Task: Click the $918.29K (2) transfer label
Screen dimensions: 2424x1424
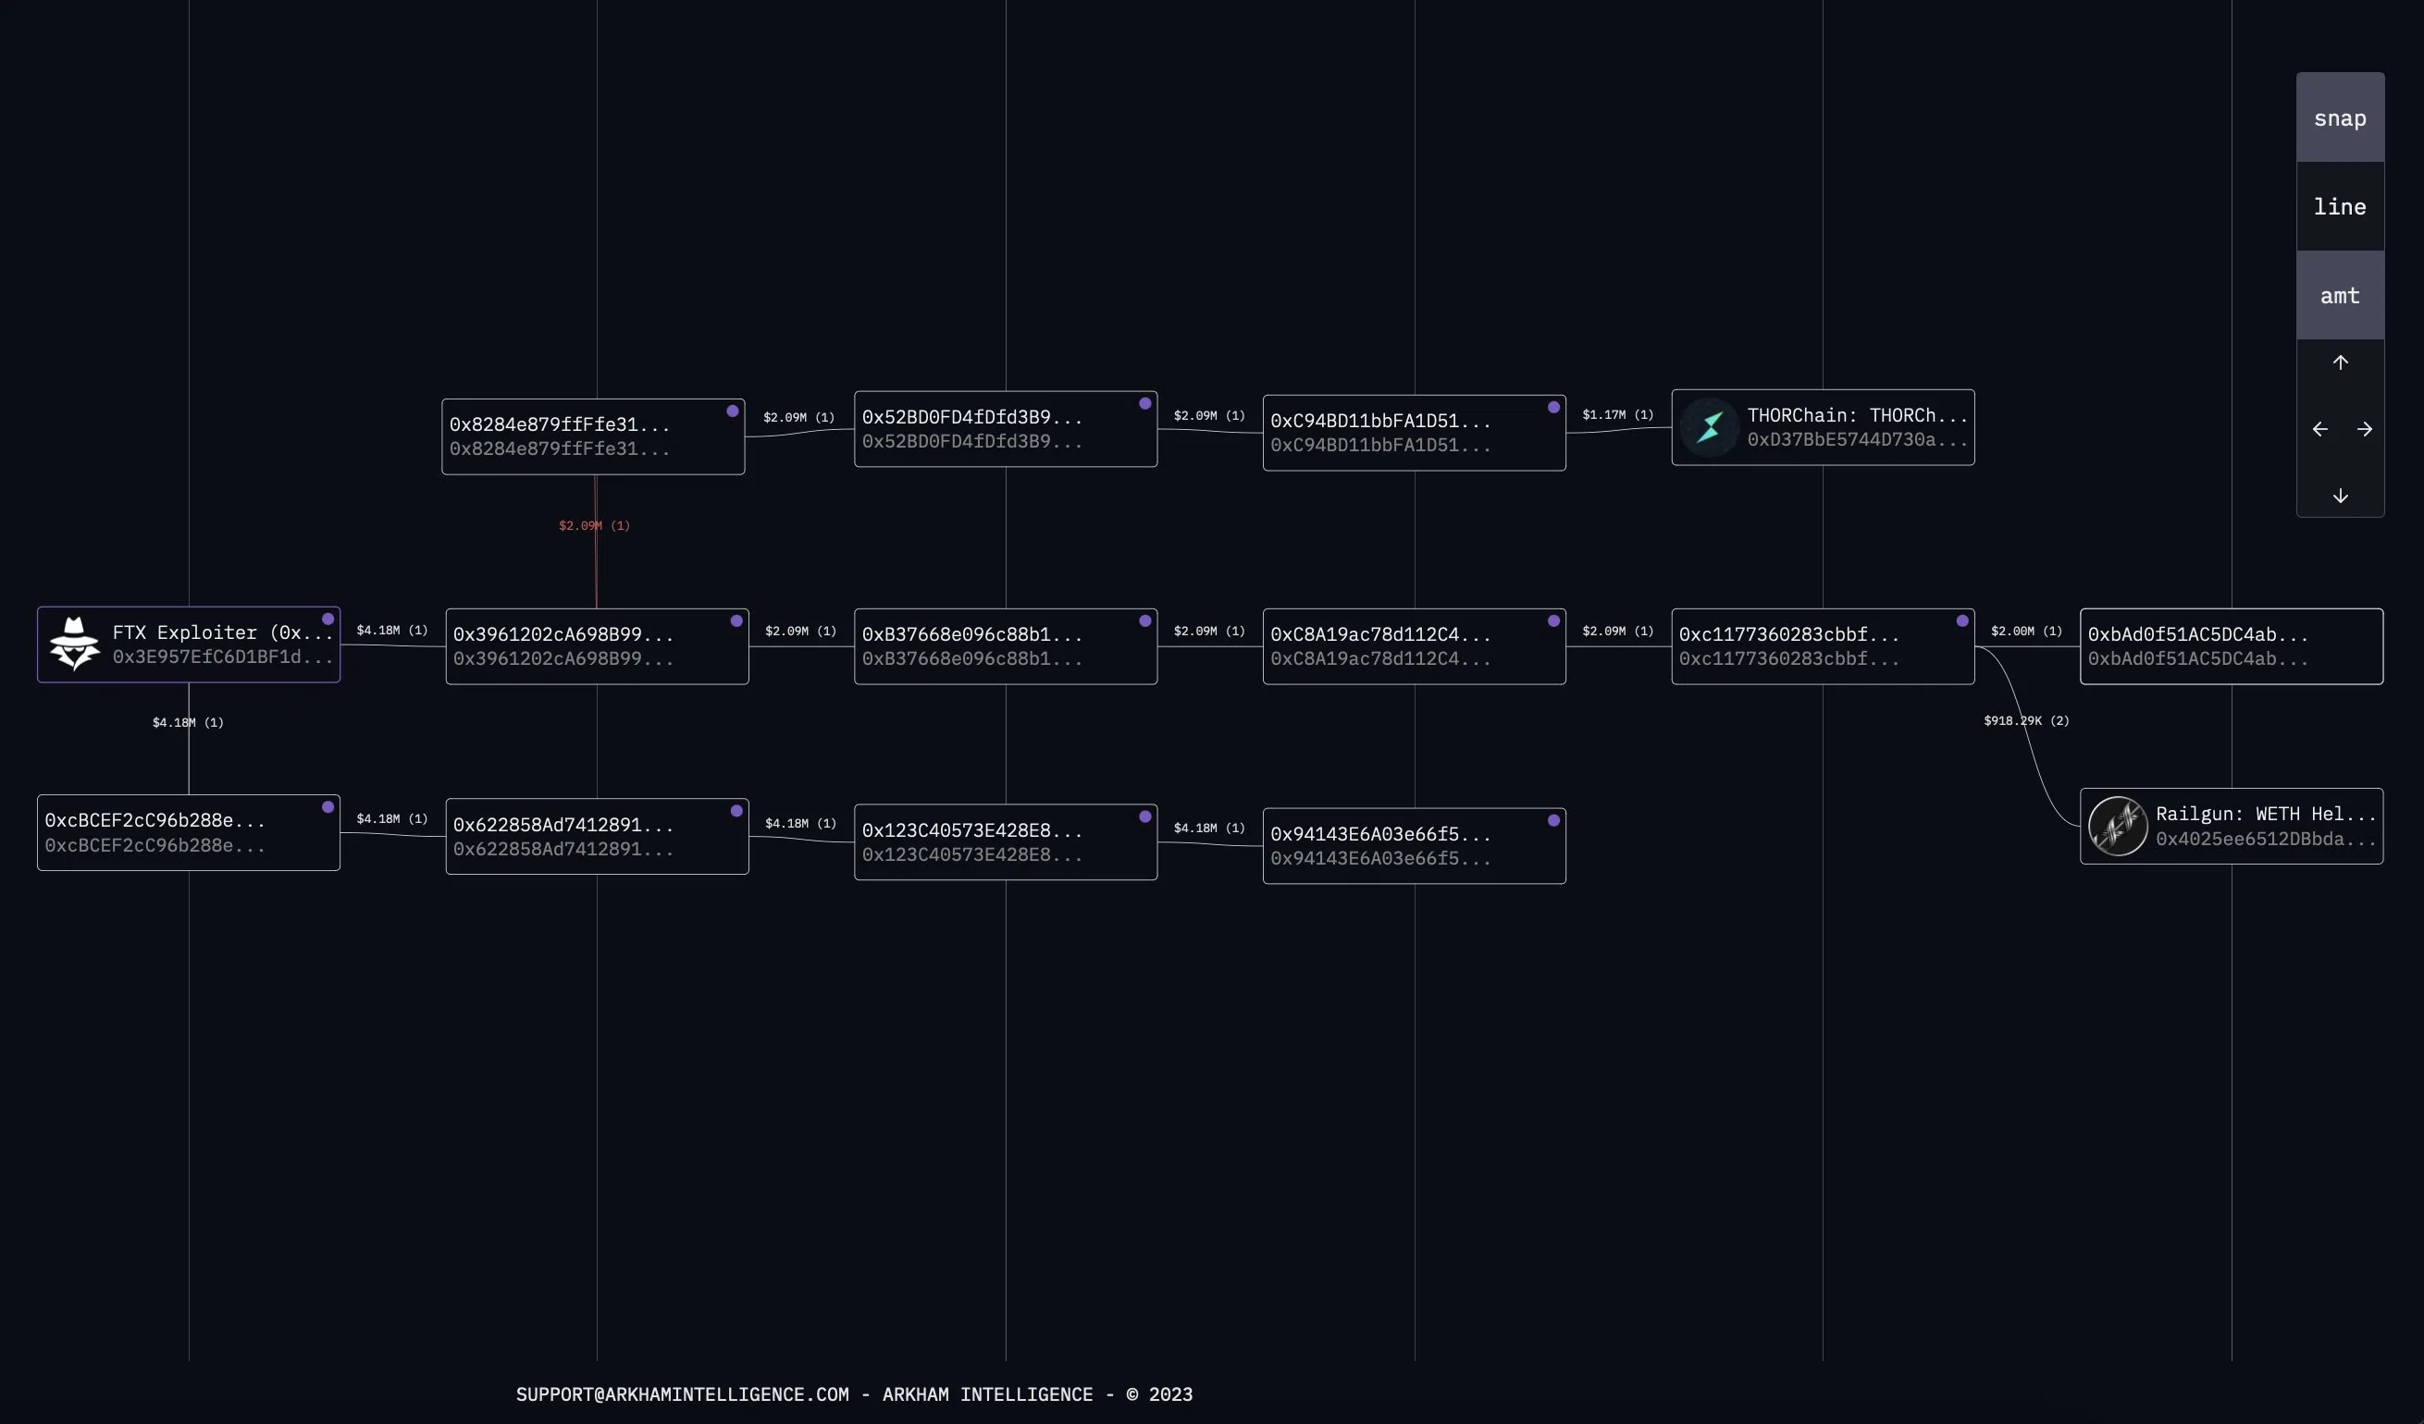Action: pyautogui.click(x=2025, y=720)
